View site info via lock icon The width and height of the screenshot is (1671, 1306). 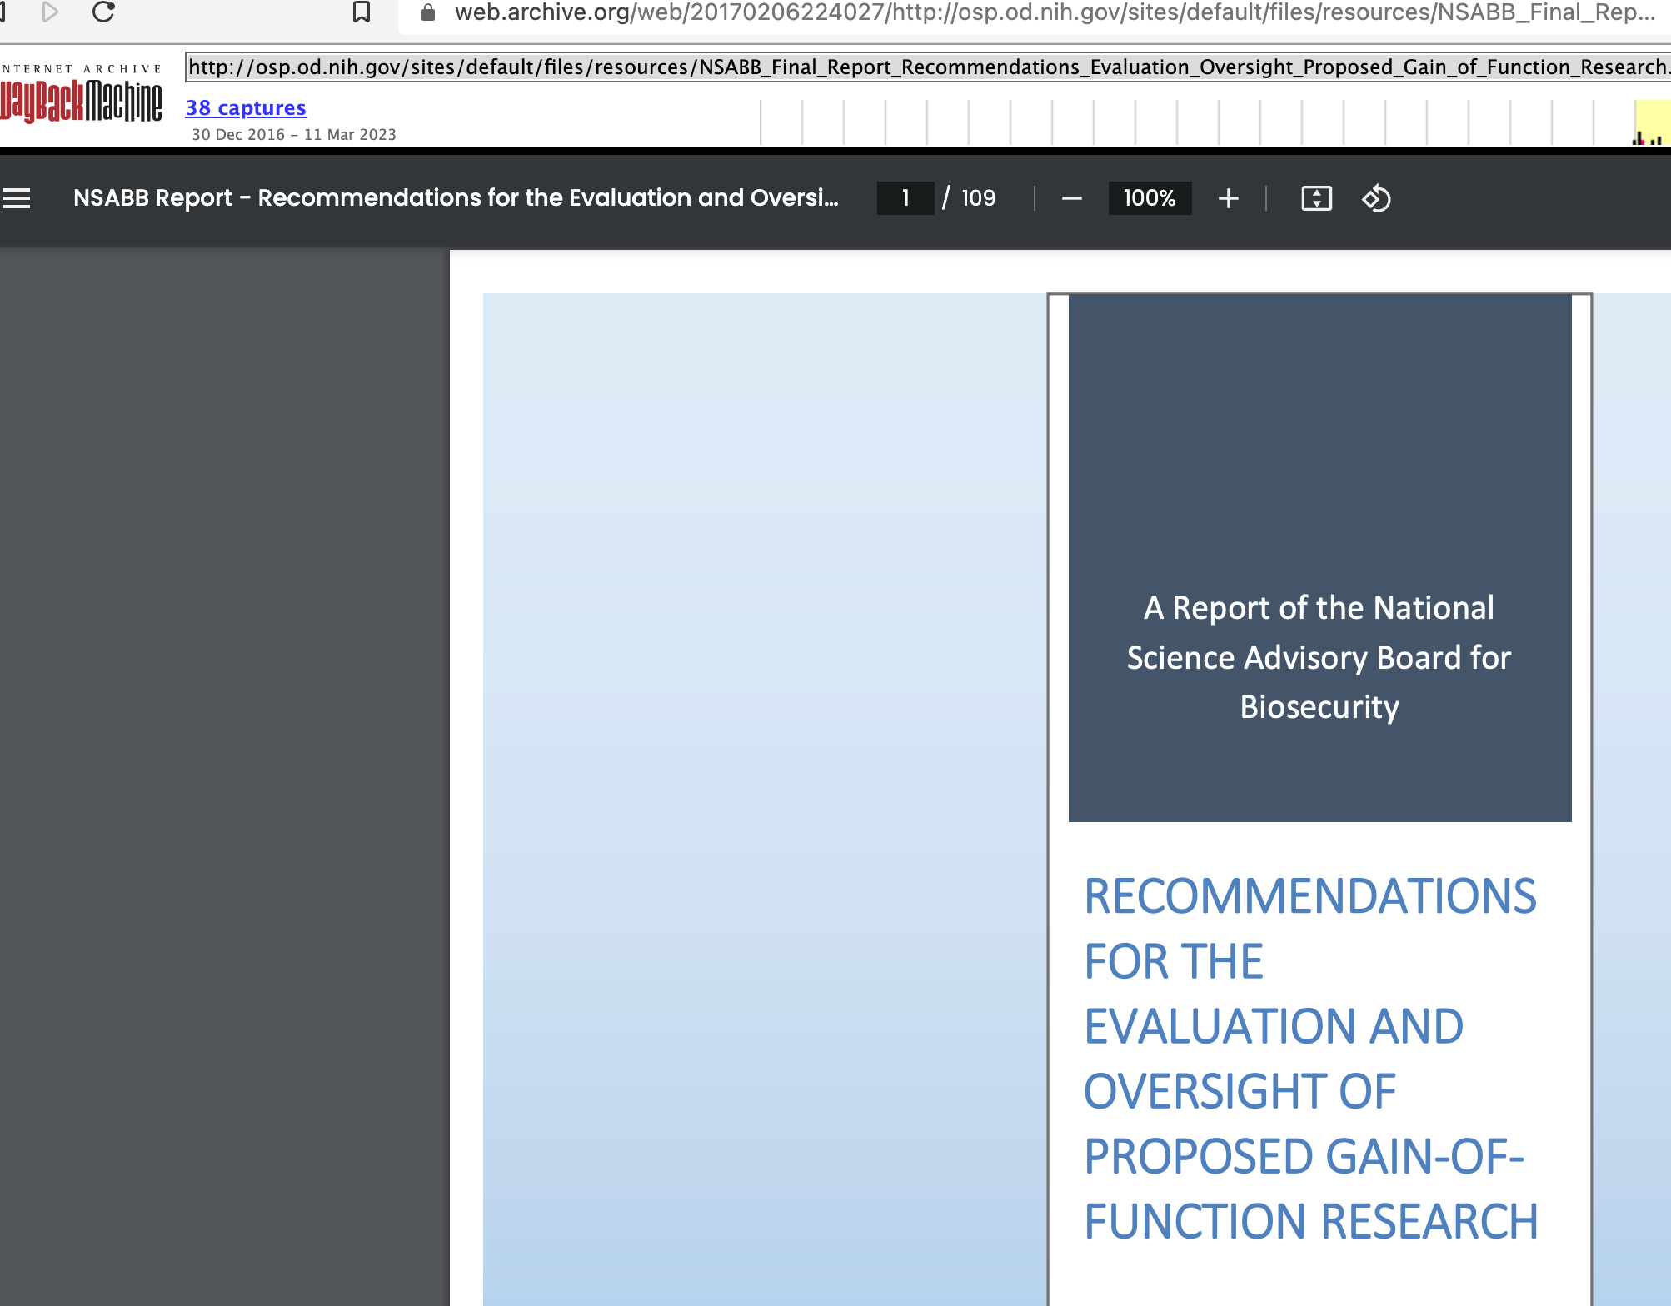[428, 12]
